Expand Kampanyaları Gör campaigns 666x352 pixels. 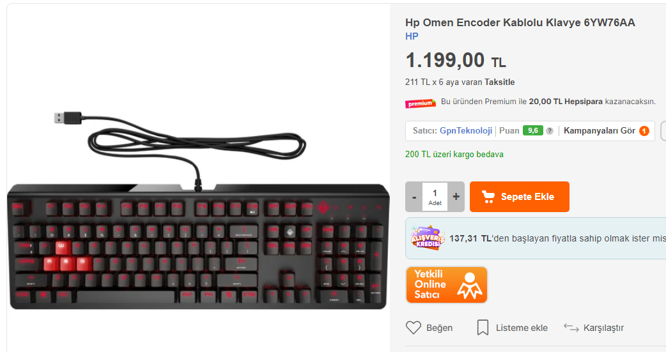(600, 131)
